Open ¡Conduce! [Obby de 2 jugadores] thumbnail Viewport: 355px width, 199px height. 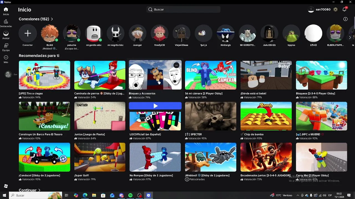click(x=44, y=157)
